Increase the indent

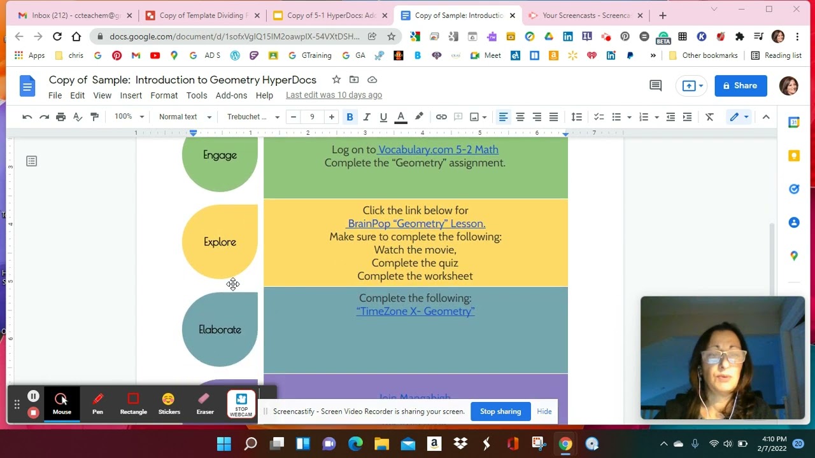(x=687, y=117)
